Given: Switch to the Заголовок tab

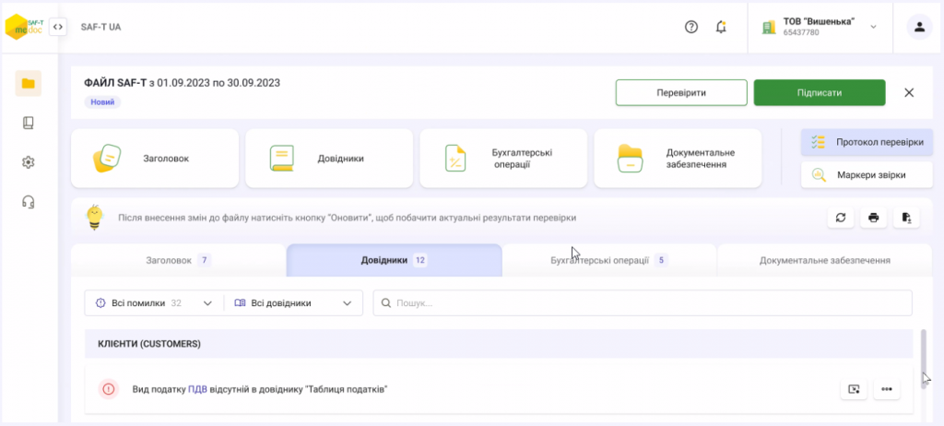Looking at the screenshot, I should (x=179, y=260).
